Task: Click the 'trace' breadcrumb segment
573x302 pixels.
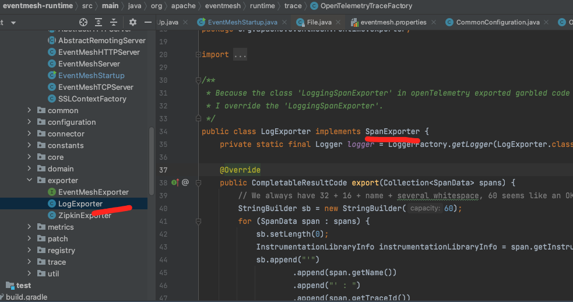Action: point(293,6)
